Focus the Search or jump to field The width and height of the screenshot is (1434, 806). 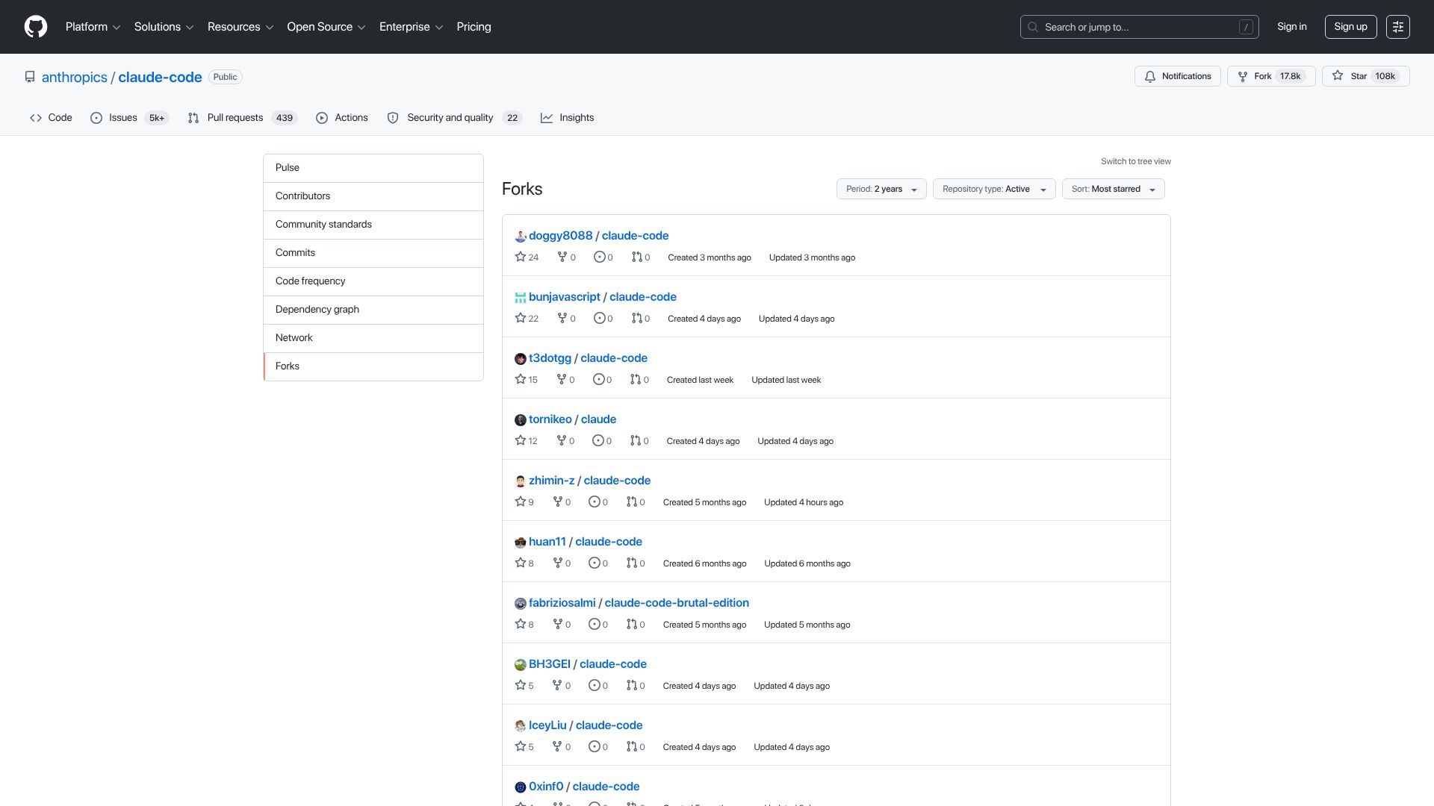(1139, 27)
